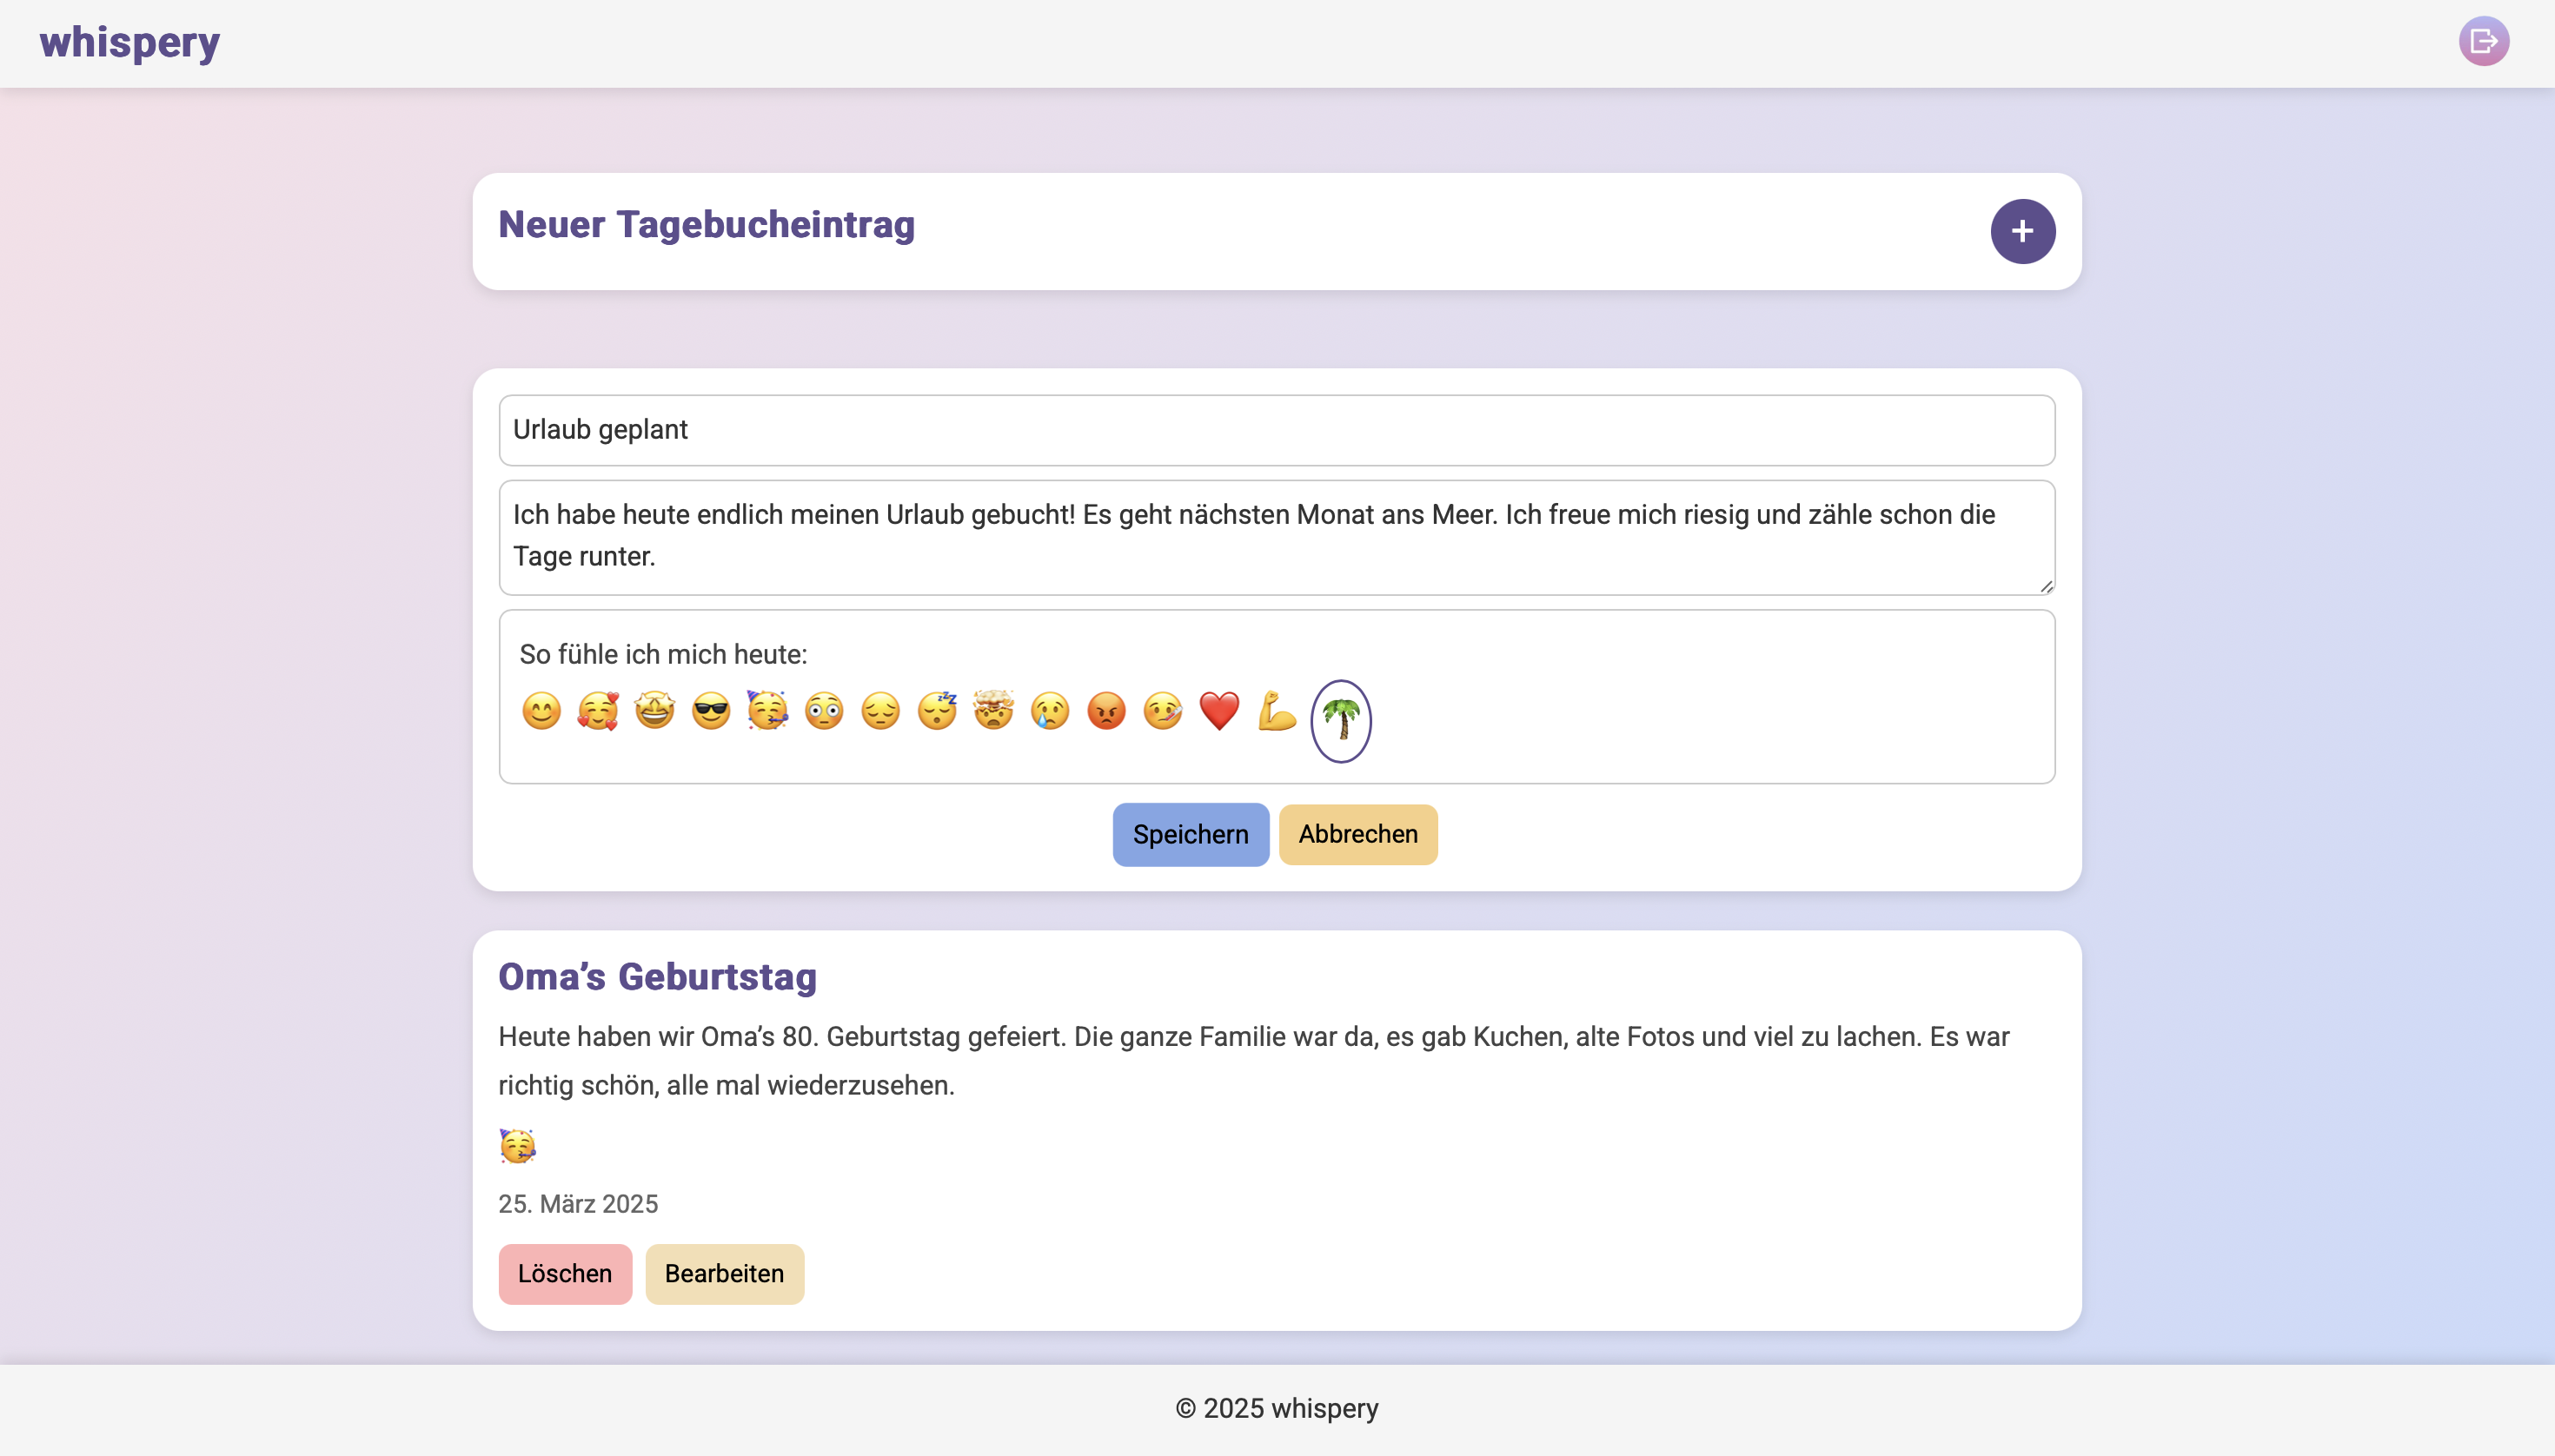Select the pensive sad emoji mood
This screenshot has height=1456, width=2555.
[880, 711]
